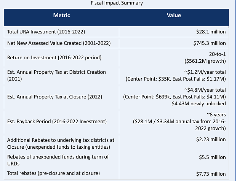The image size is (237, 181).
Task: Select the Metric column header
Action: (x=61, y=15)
